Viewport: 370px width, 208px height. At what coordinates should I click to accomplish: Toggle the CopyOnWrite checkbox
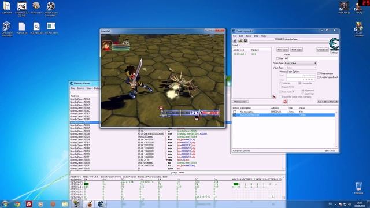(x=280, y=87)
